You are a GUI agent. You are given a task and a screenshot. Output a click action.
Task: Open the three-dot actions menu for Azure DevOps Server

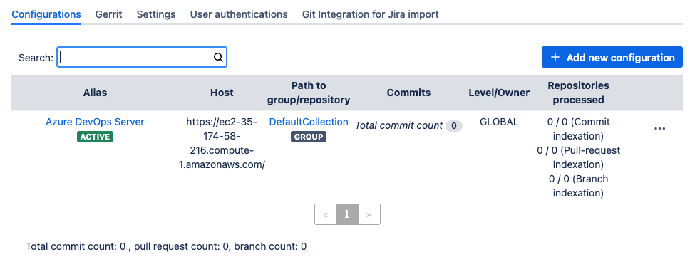click(x=659, y=129)
